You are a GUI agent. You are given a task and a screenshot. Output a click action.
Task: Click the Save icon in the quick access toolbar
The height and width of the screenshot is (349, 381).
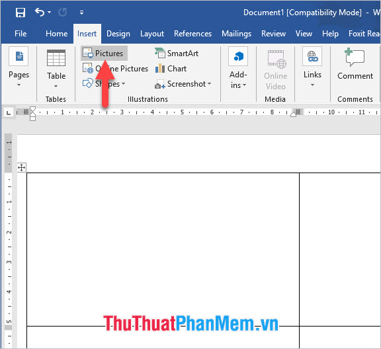point(20,13)
